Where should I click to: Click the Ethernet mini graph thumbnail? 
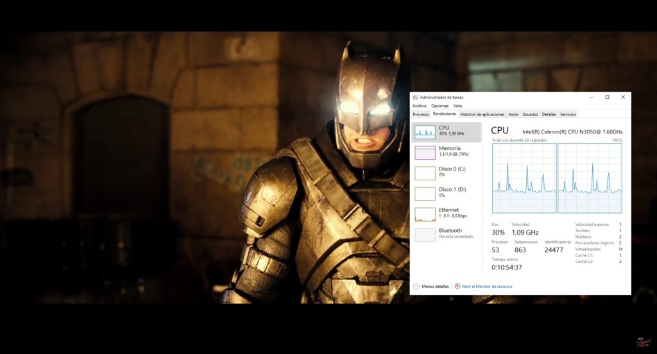point(425,214)
